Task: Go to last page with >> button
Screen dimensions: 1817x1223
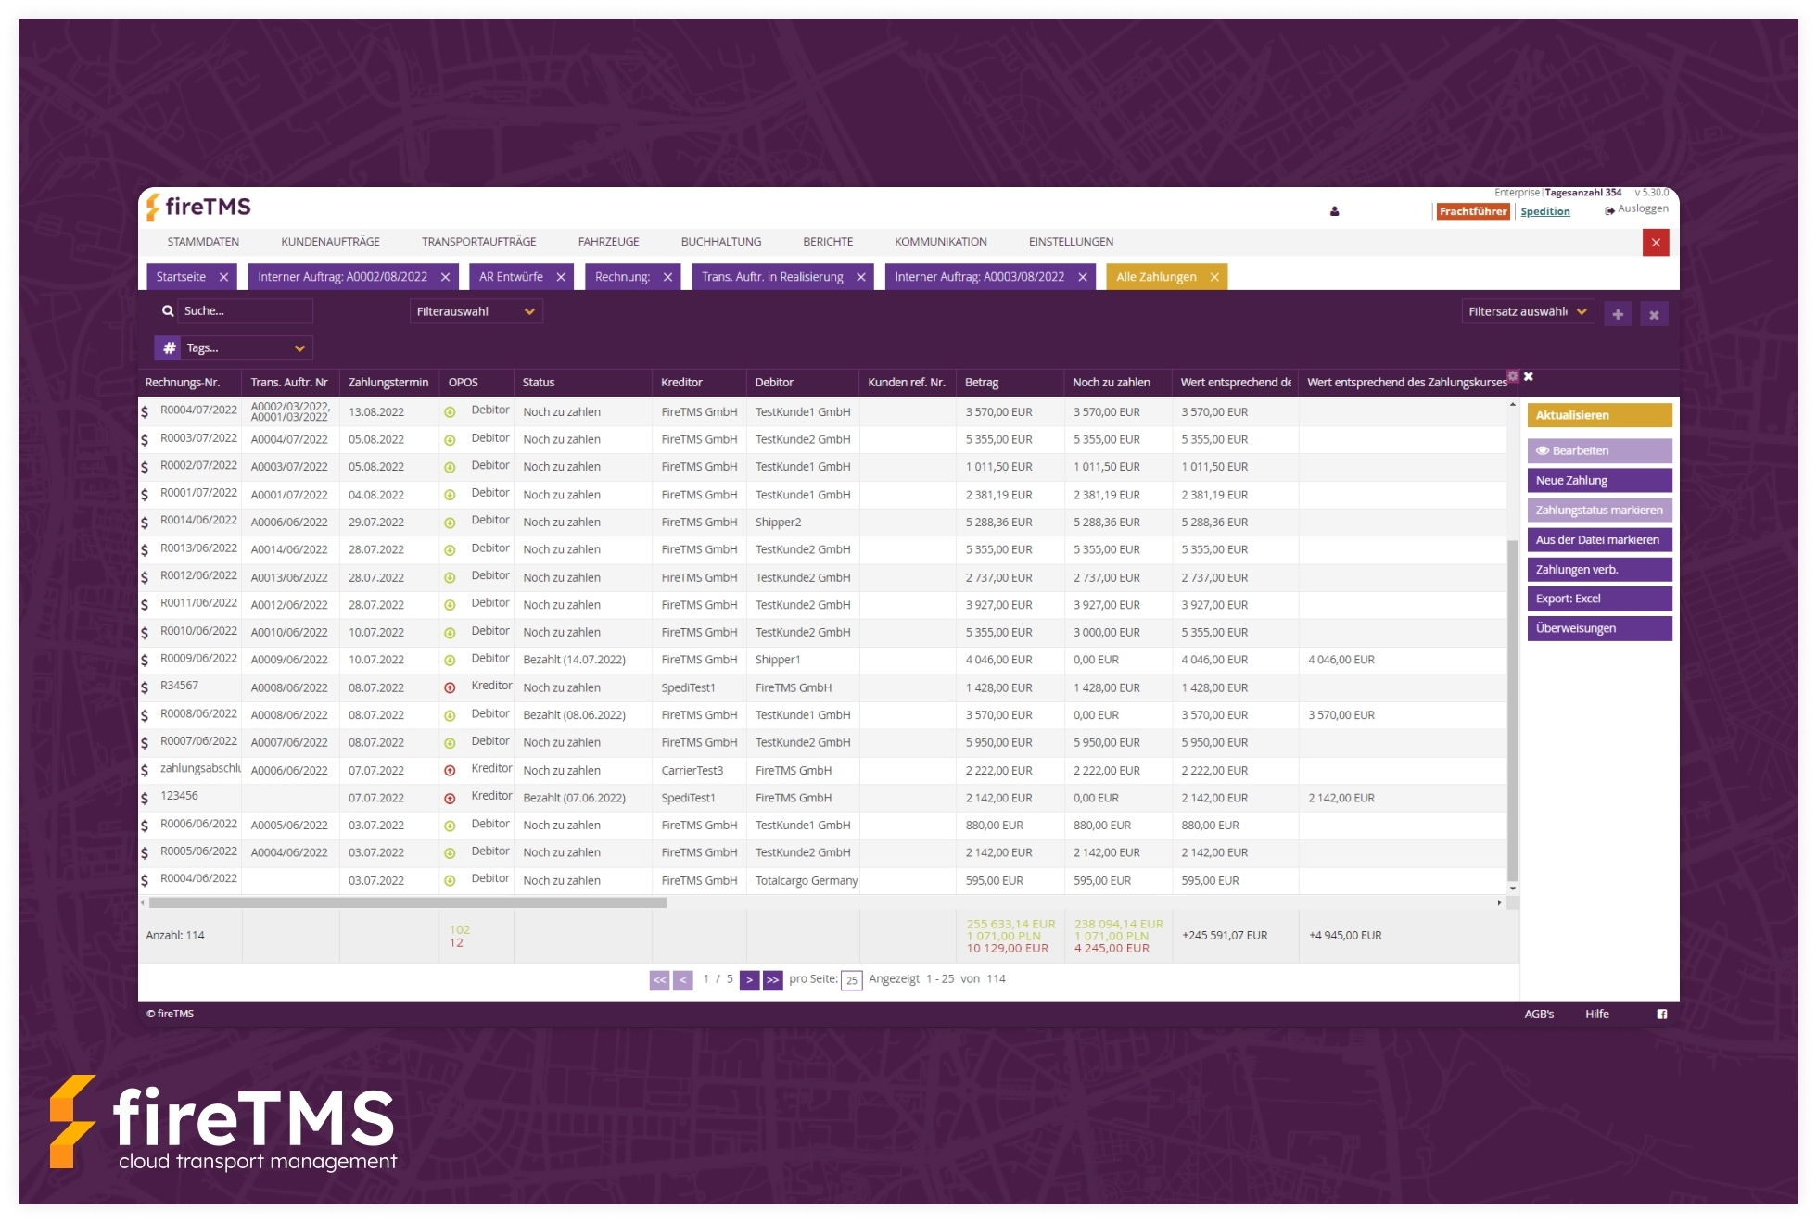Action: coord(772,980)
